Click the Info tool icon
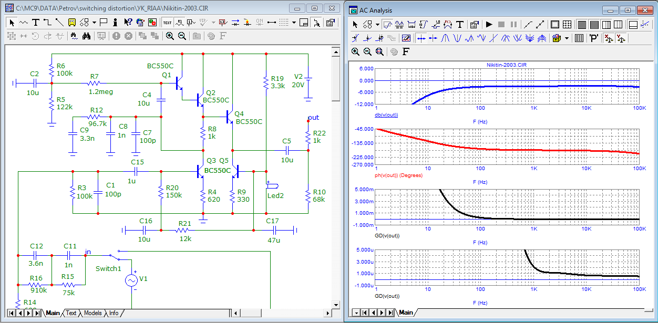The height and width of the screenshot is (323, 658). coord(116,22)
